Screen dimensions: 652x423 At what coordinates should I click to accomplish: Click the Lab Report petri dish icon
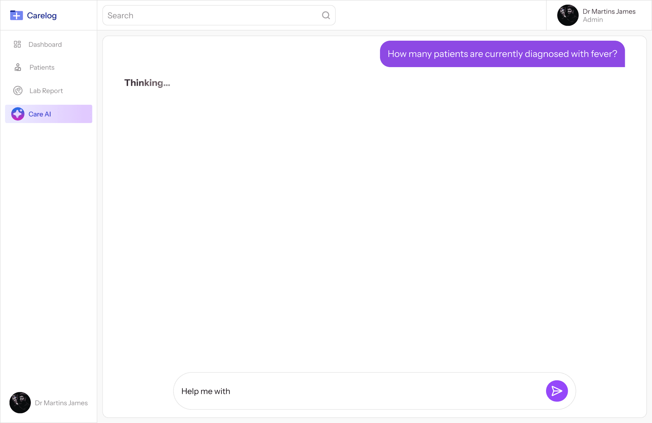(18, 90)
